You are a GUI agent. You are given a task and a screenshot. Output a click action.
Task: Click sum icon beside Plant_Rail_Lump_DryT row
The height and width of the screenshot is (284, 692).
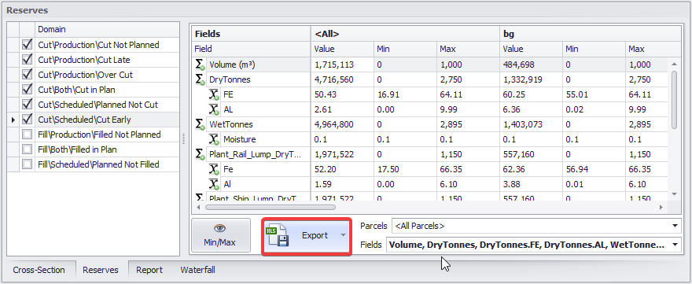(201, 155)
